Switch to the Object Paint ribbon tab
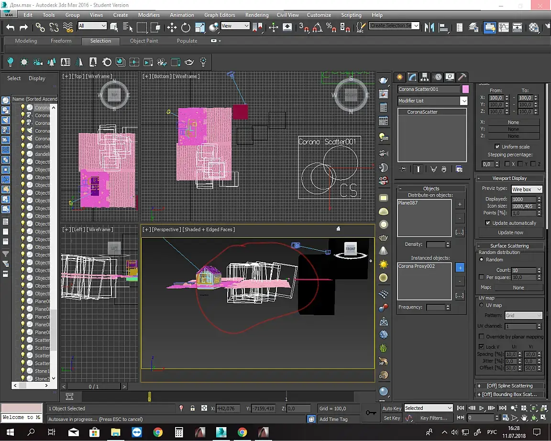551x441 pixels. pyautogui.click(x=143, y=41)
